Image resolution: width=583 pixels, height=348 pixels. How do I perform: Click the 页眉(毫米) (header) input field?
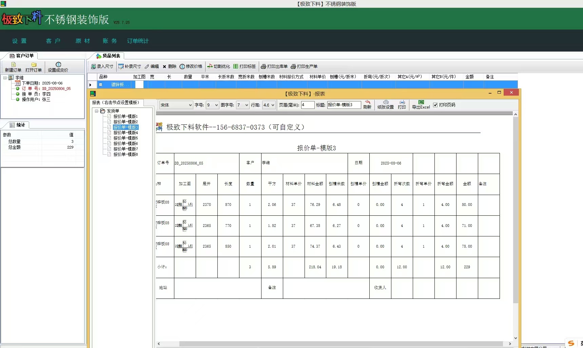point(308,105)
